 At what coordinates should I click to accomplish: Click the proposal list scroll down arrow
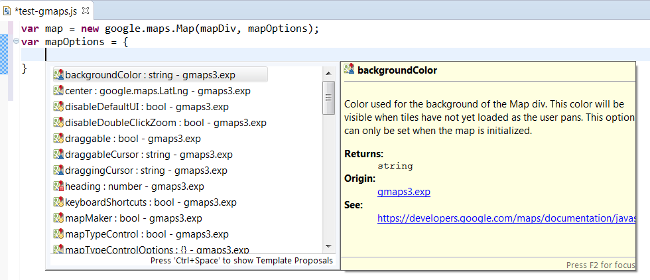point(329,246)
